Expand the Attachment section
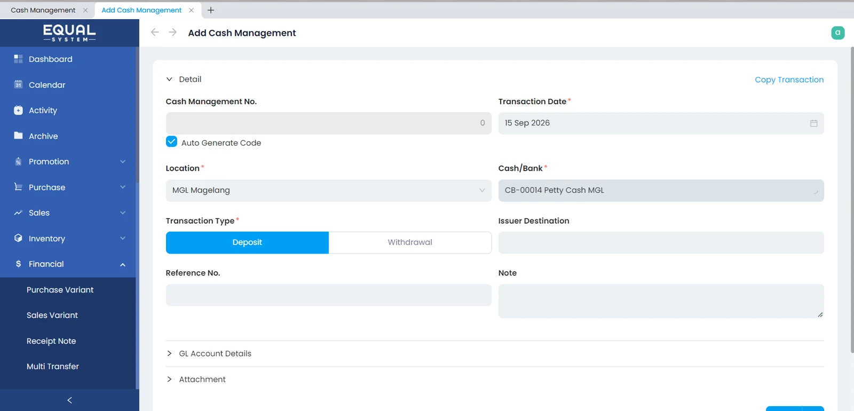 (169, 379)
